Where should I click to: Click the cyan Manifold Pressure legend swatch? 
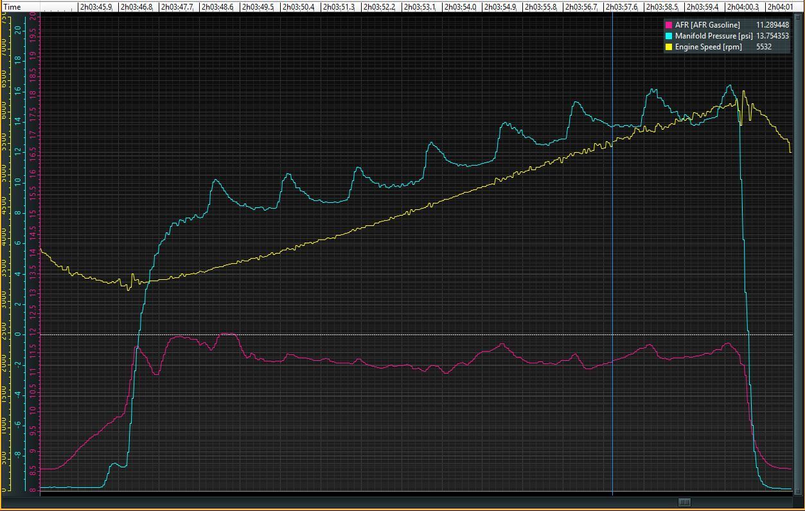(x=669, y=36)
